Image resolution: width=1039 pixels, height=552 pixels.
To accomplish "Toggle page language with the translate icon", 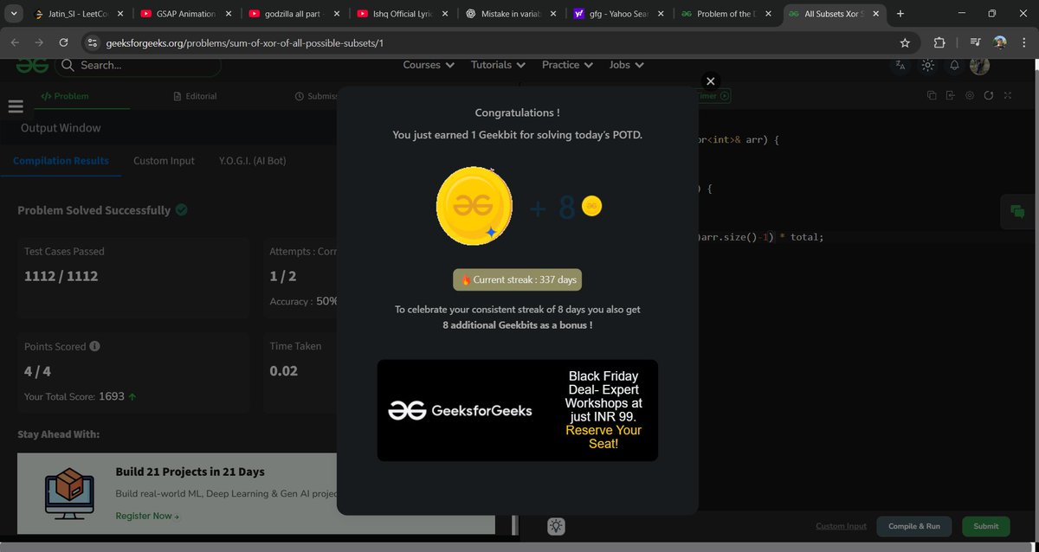I will (900, 65).
